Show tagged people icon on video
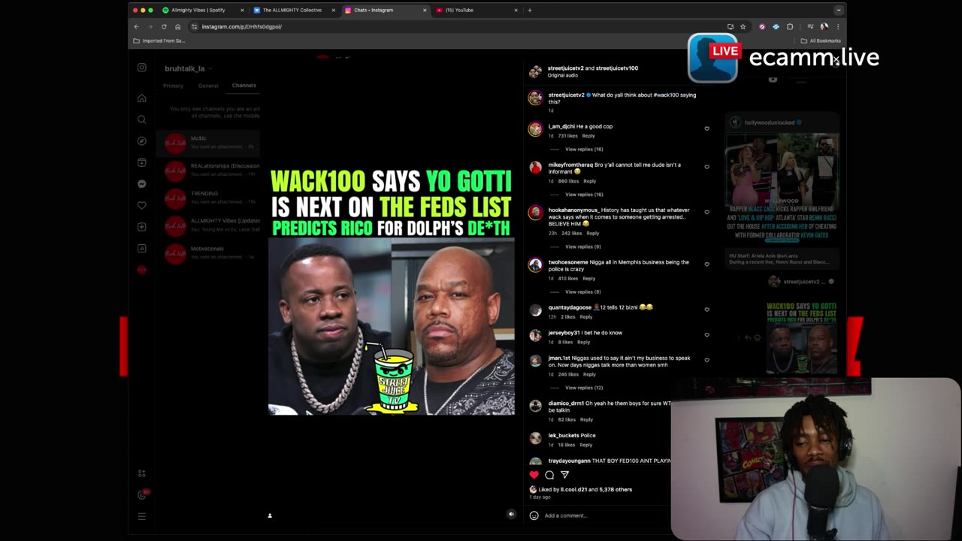Screen dimensions: 962x541 click(x=270, y=515)
